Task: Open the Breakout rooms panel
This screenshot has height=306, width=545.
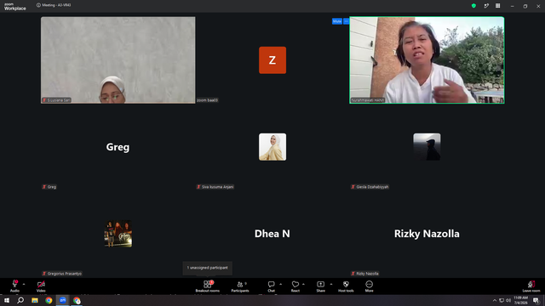Action: click(x=208, y=286)
